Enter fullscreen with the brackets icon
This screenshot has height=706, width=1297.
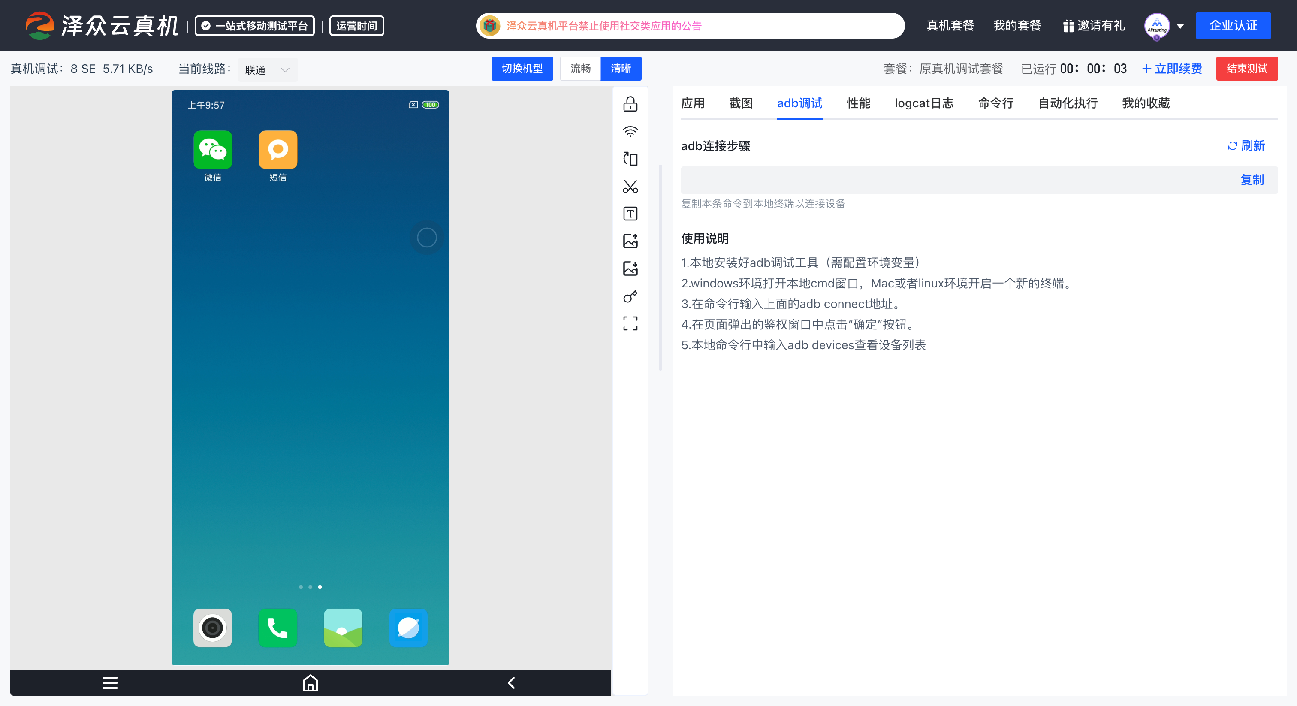[x=630, y=323]
